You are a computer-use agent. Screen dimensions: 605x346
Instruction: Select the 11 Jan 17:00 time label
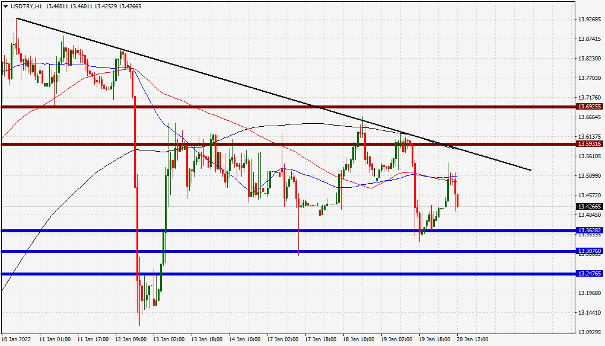click(93, 339)
